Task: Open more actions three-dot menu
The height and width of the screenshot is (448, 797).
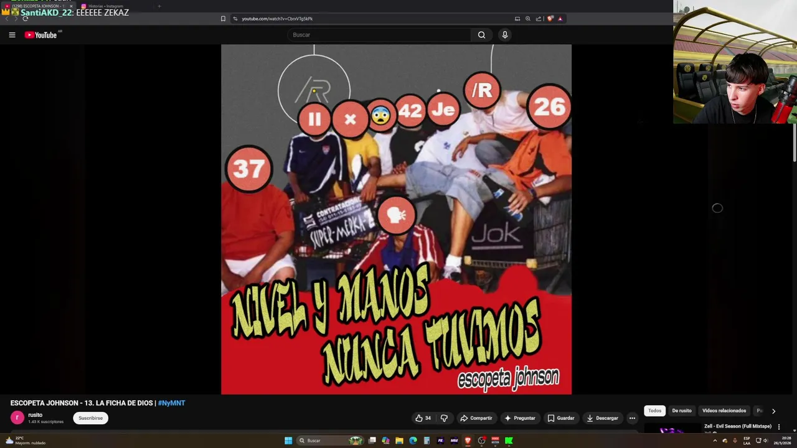Action: click(x=632, y=418)
